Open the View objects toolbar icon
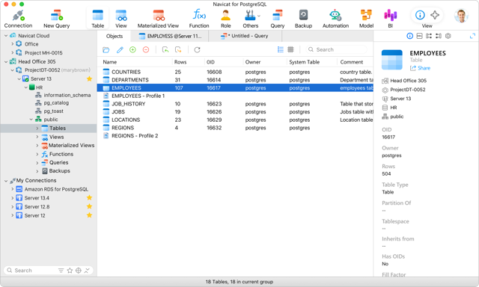 point(121,19)
